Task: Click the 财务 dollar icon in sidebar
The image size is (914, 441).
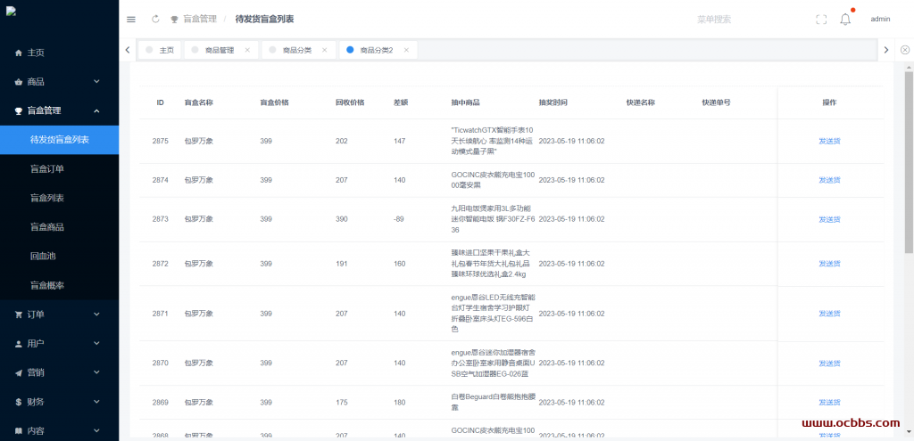Action: [18, 402]
